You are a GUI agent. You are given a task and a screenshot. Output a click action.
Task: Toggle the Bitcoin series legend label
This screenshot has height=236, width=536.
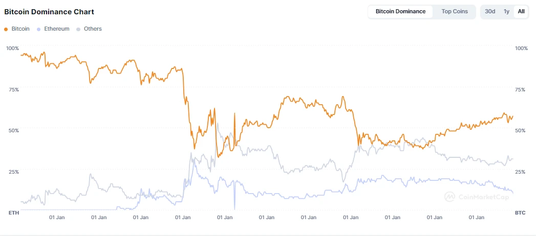click(20, 29)
